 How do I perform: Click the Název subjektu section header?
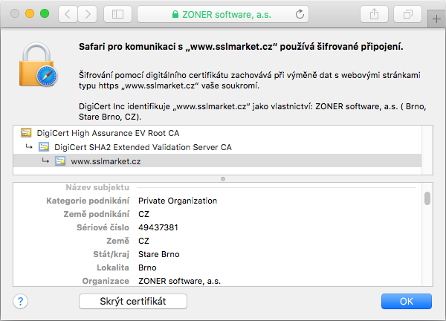point(97,187)
